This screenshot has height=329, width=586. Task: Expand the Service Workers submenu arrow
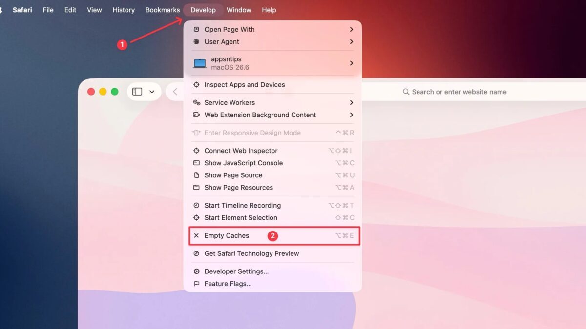(351, 103)
